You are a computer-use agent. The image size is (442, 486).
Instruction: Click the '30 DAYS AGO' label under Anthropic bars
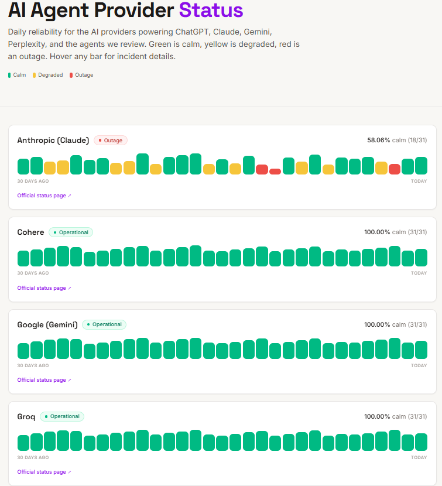click(33, 181)
